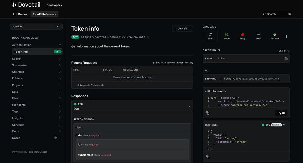
Task: Open the Token info page item
Action: point(37,52)
